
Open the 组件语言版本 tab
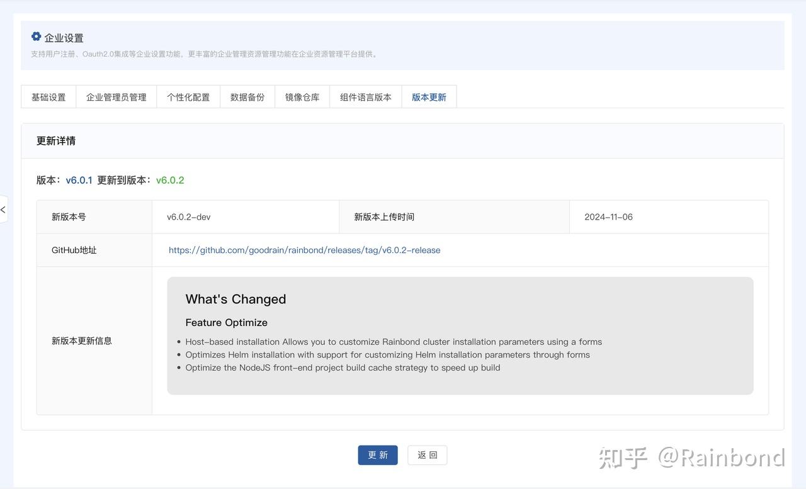tap(366, 96)
